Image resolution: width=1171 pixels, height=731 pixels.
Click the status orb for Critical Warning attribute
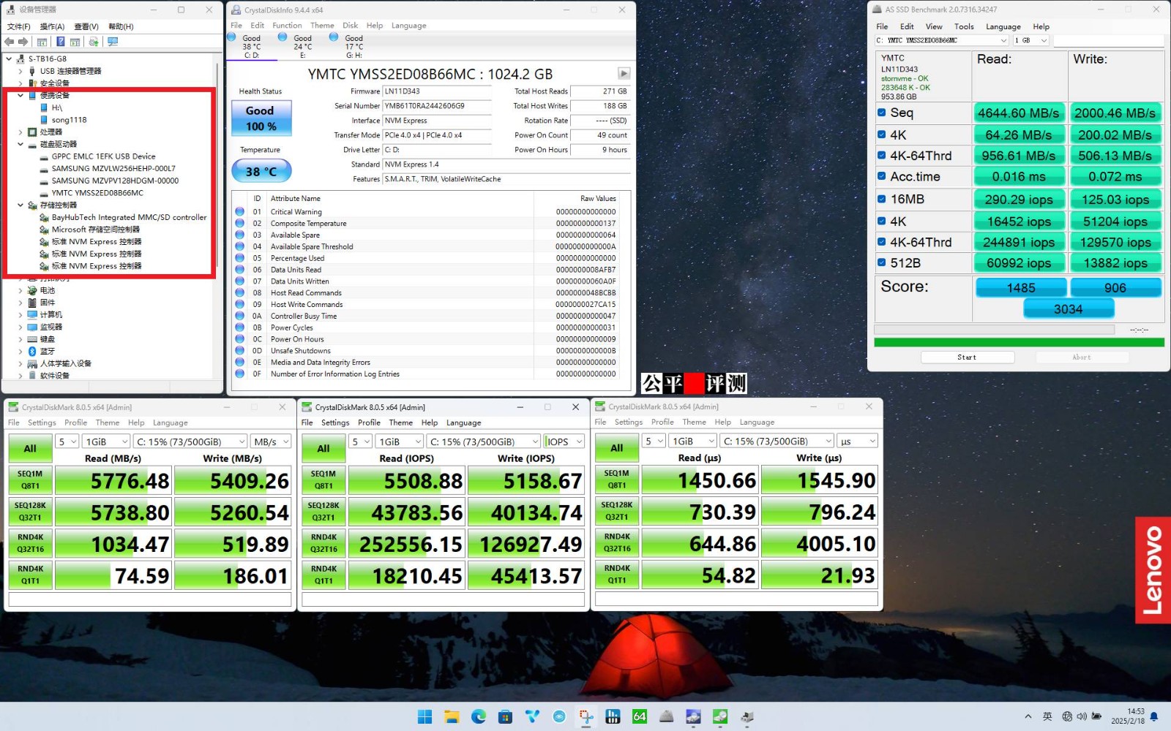click(239, 212)
